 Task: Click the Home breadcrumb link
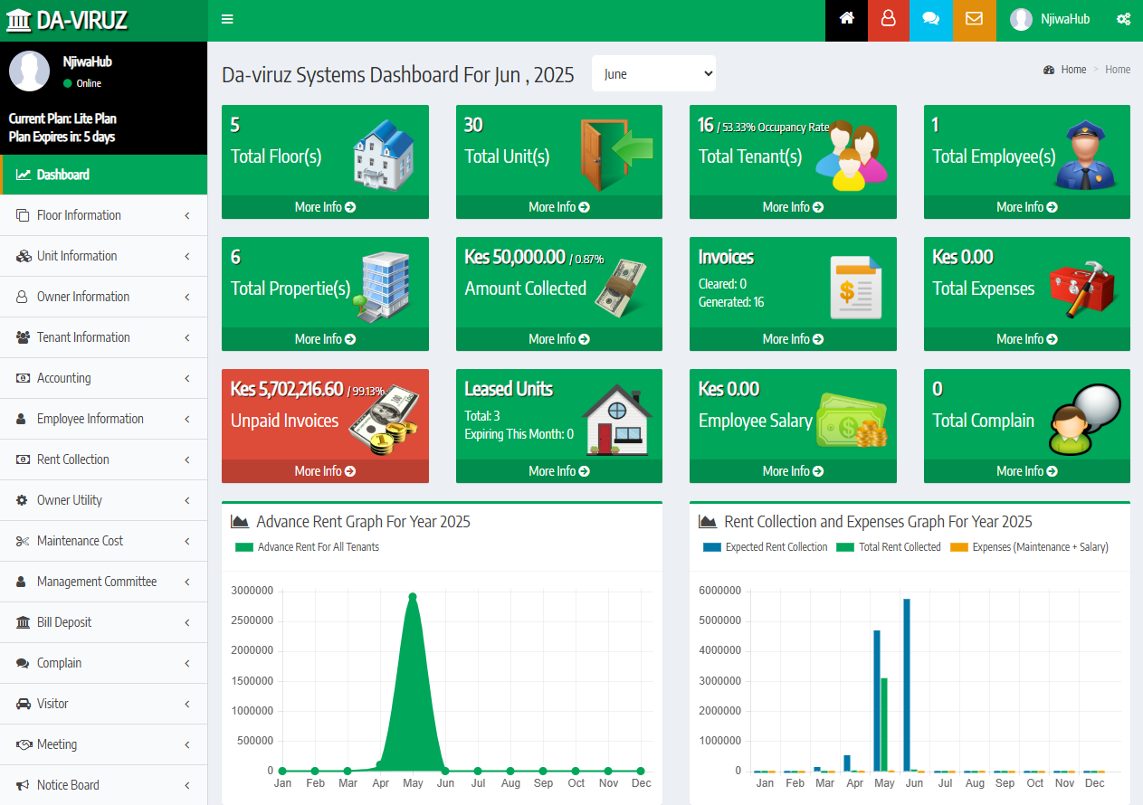click(1073, 70)
